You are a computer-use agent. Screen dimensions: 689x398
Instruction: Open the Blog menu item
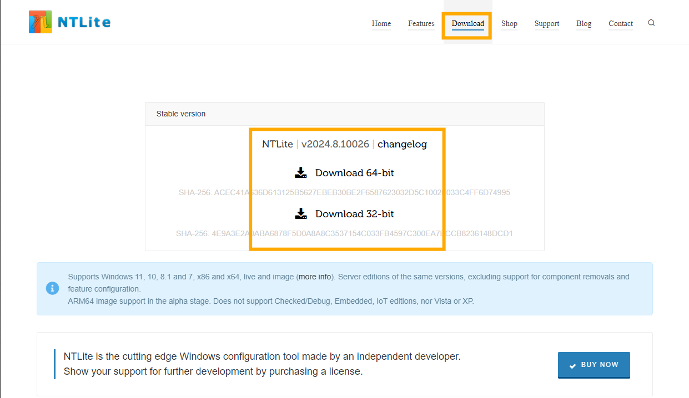[x=584, y=23]
